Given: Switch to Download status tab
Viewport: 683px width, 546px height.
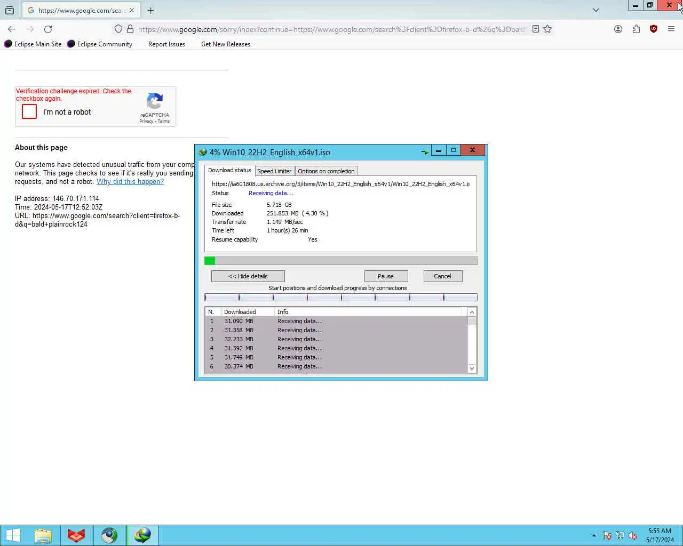Looking at the screenshot, I should (229, 170).
